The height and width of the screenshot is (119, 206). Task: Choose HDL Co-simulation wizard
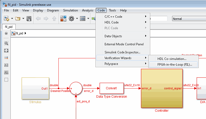coord(173,59)
